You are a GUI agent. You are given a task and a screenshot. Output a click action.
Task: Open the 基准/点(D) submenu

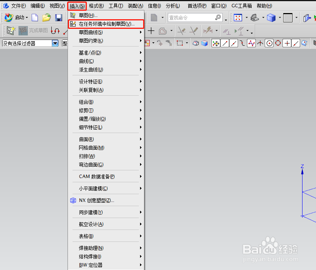[106, 53]
